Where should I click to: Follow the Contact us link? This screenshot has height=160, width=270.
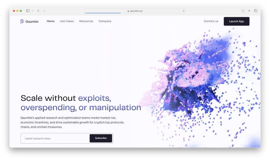[211, 21]
